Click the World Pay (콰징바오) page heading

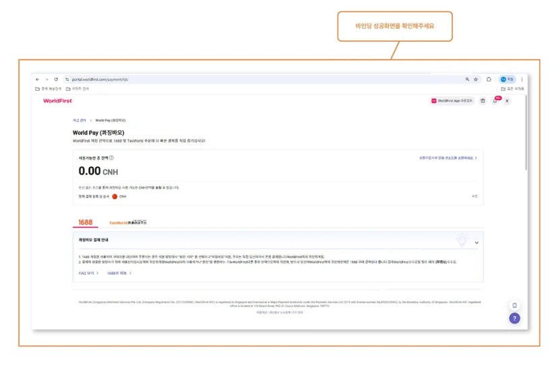pyautogui.click(x=98, y=133)
